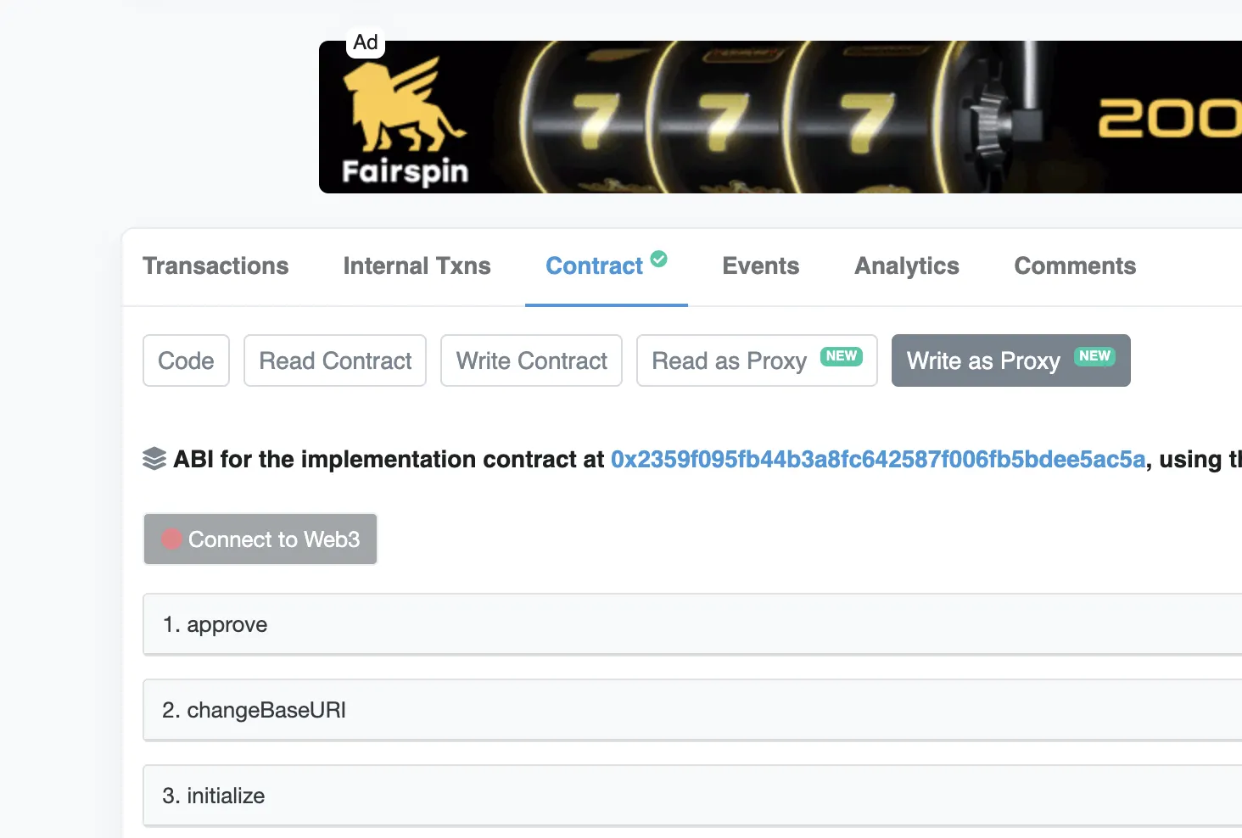Go to the Analytics tab
This screenshot has width=1242, height=838.
(906, 266)
